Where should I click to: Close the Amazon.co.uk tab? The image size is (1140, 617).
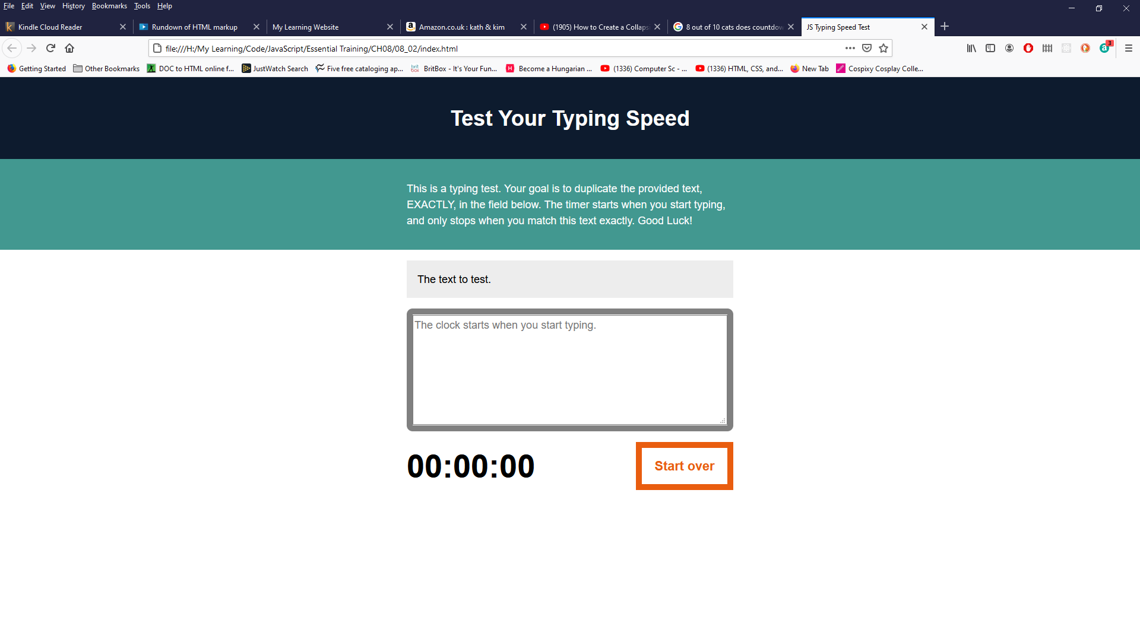point(524,27)
